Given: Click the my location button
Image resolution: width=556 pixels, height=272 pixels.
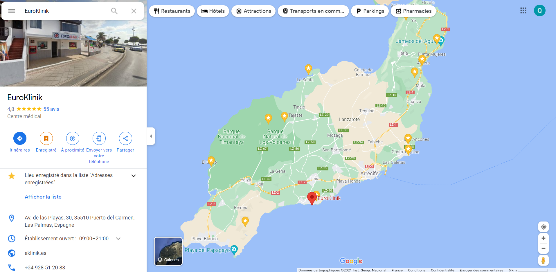Looking at the screenshot, I should point(544,227).
